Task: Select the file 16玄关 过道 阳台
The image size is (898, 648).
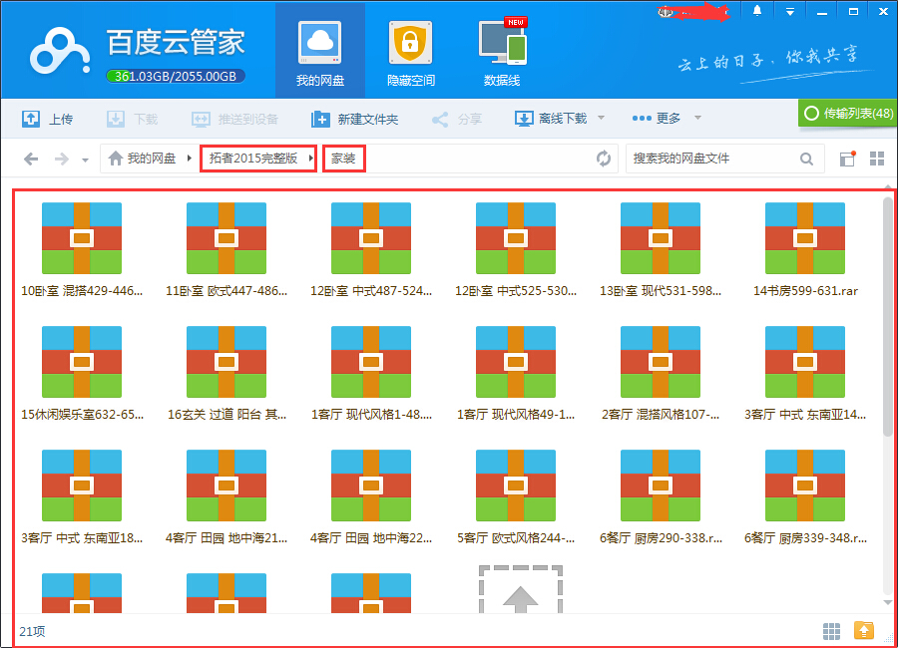Action: pyautogui.click(x=226, y=373)
